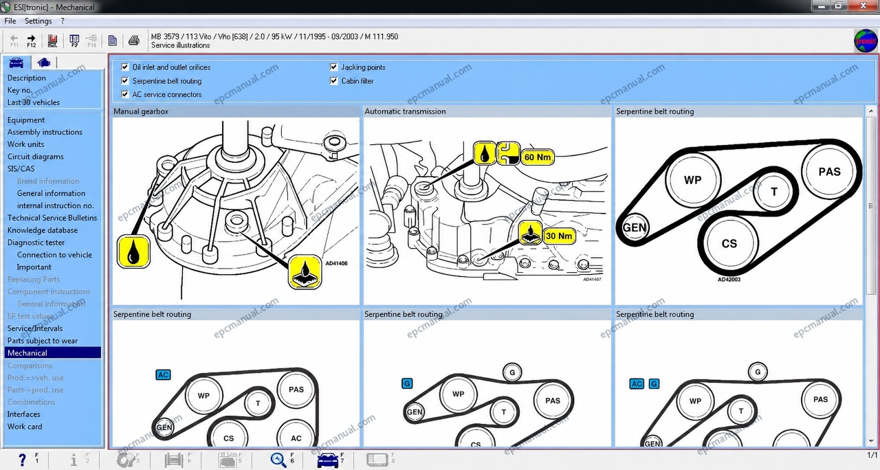Uncheck AC service connectors checkbox

(125, 95)
